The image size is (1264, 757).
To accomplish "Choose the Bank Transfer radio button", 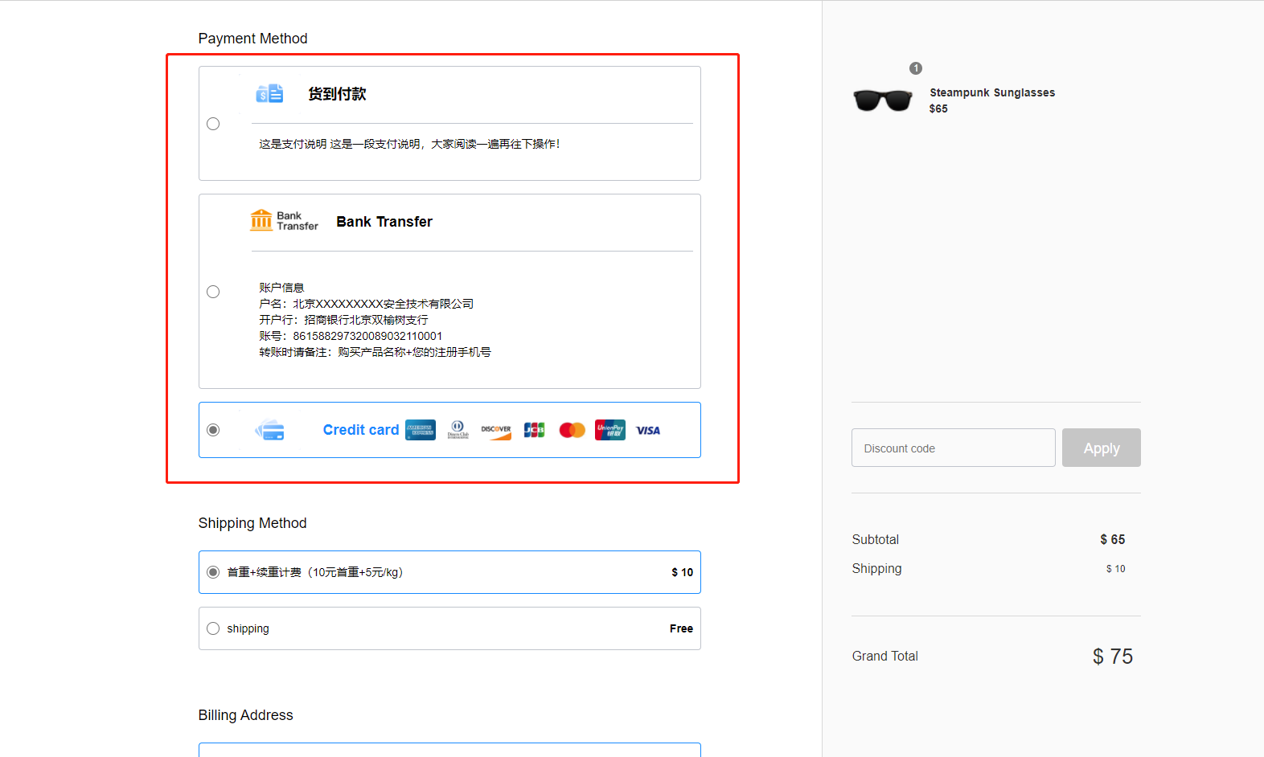I will click(213, 292).
